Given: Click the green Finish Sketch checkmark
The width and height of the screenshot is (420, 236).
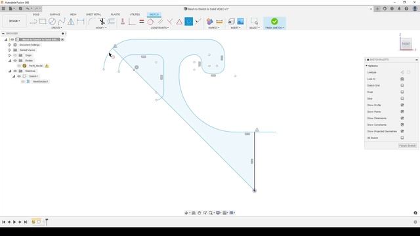Looking at the screenshot, I should coord(274,22).
